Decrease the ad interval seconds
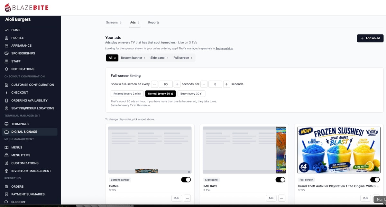Viewport: 386px width, 207px height. click(154, 84)
